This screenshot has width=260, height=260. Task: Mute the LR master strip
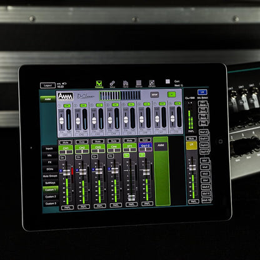(191, 139)
